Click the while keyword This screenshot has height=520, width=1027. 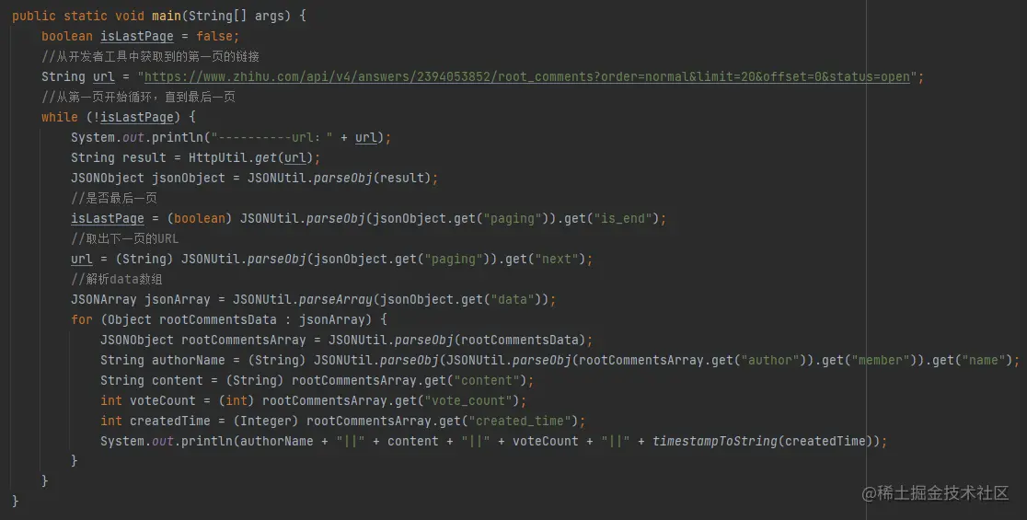60,117
